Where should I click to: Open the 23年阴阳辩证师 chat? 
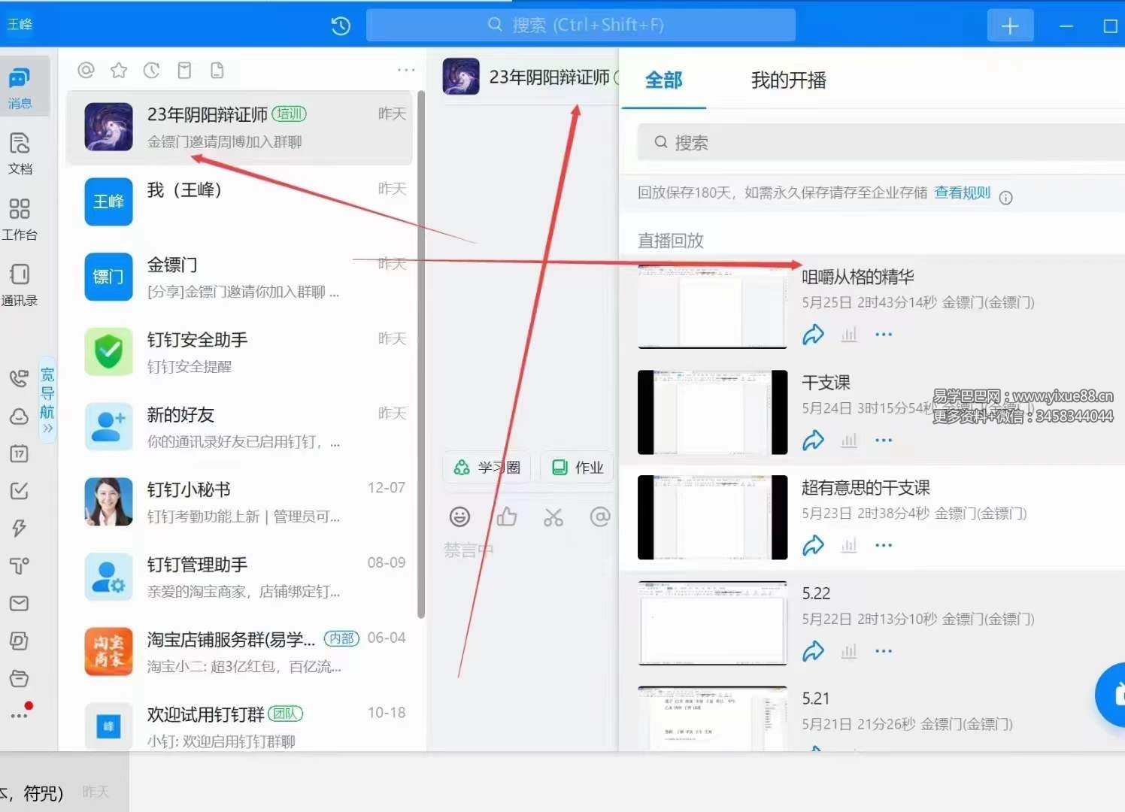(239, 128)
